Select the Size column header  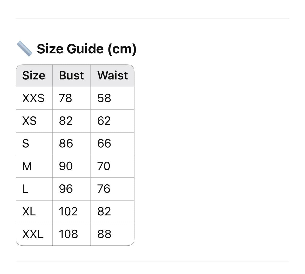click(34, 76)
